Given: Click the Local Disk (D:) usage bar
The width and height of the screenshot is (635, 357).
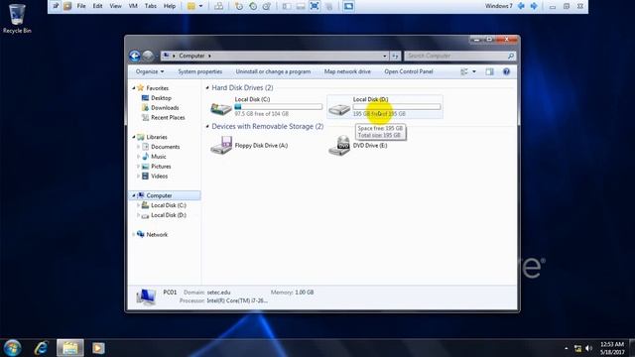Looking at the screenshot, I should 397,107.
